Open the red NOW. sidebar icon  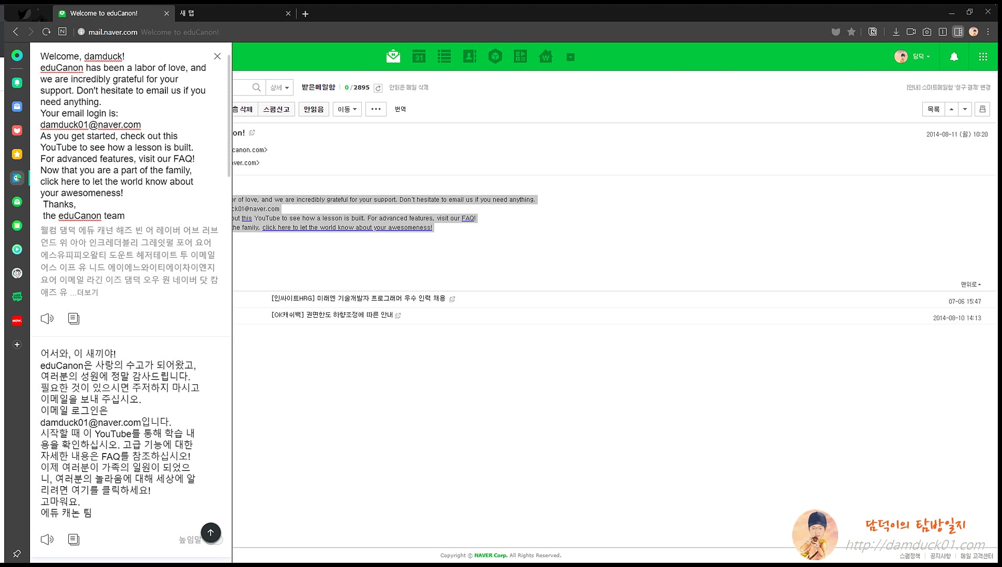tap(17, 320)
